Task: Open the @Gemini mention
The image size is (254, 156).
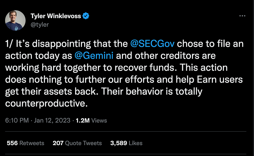Action: pos(94,56)
